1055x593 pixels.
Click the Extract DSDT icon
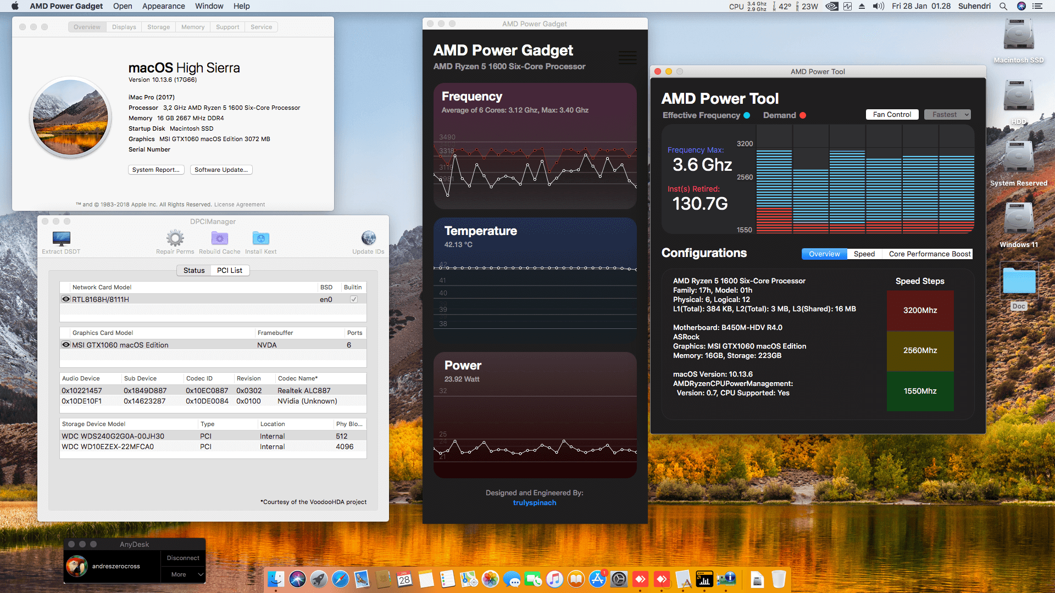[x=61, y=238]
